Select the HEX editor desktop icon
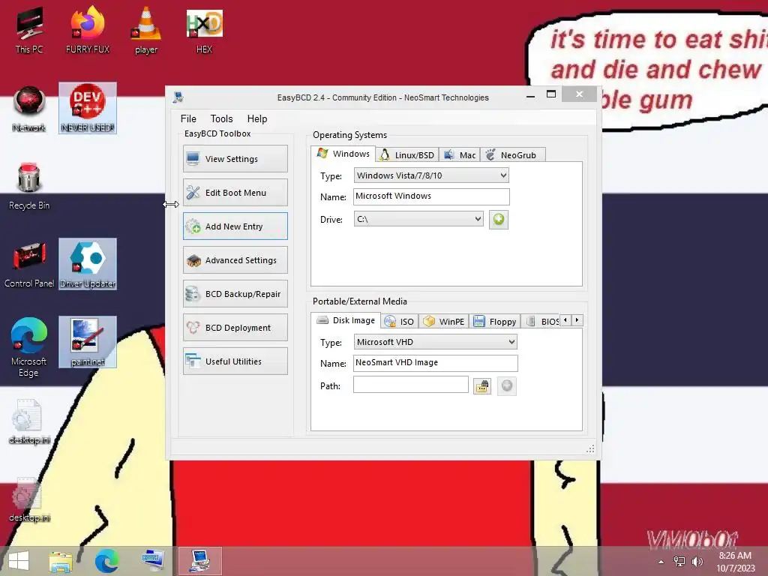Screen dimensions: 768x576 click(x=204, y=30)
